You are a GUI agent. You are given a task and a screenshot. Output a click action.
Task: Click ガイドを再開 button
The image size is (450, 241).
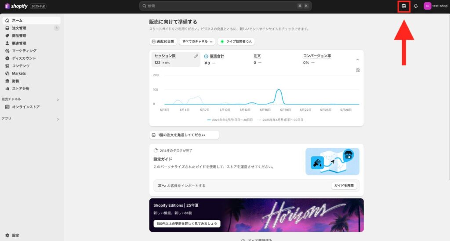(x=344, y=186)
